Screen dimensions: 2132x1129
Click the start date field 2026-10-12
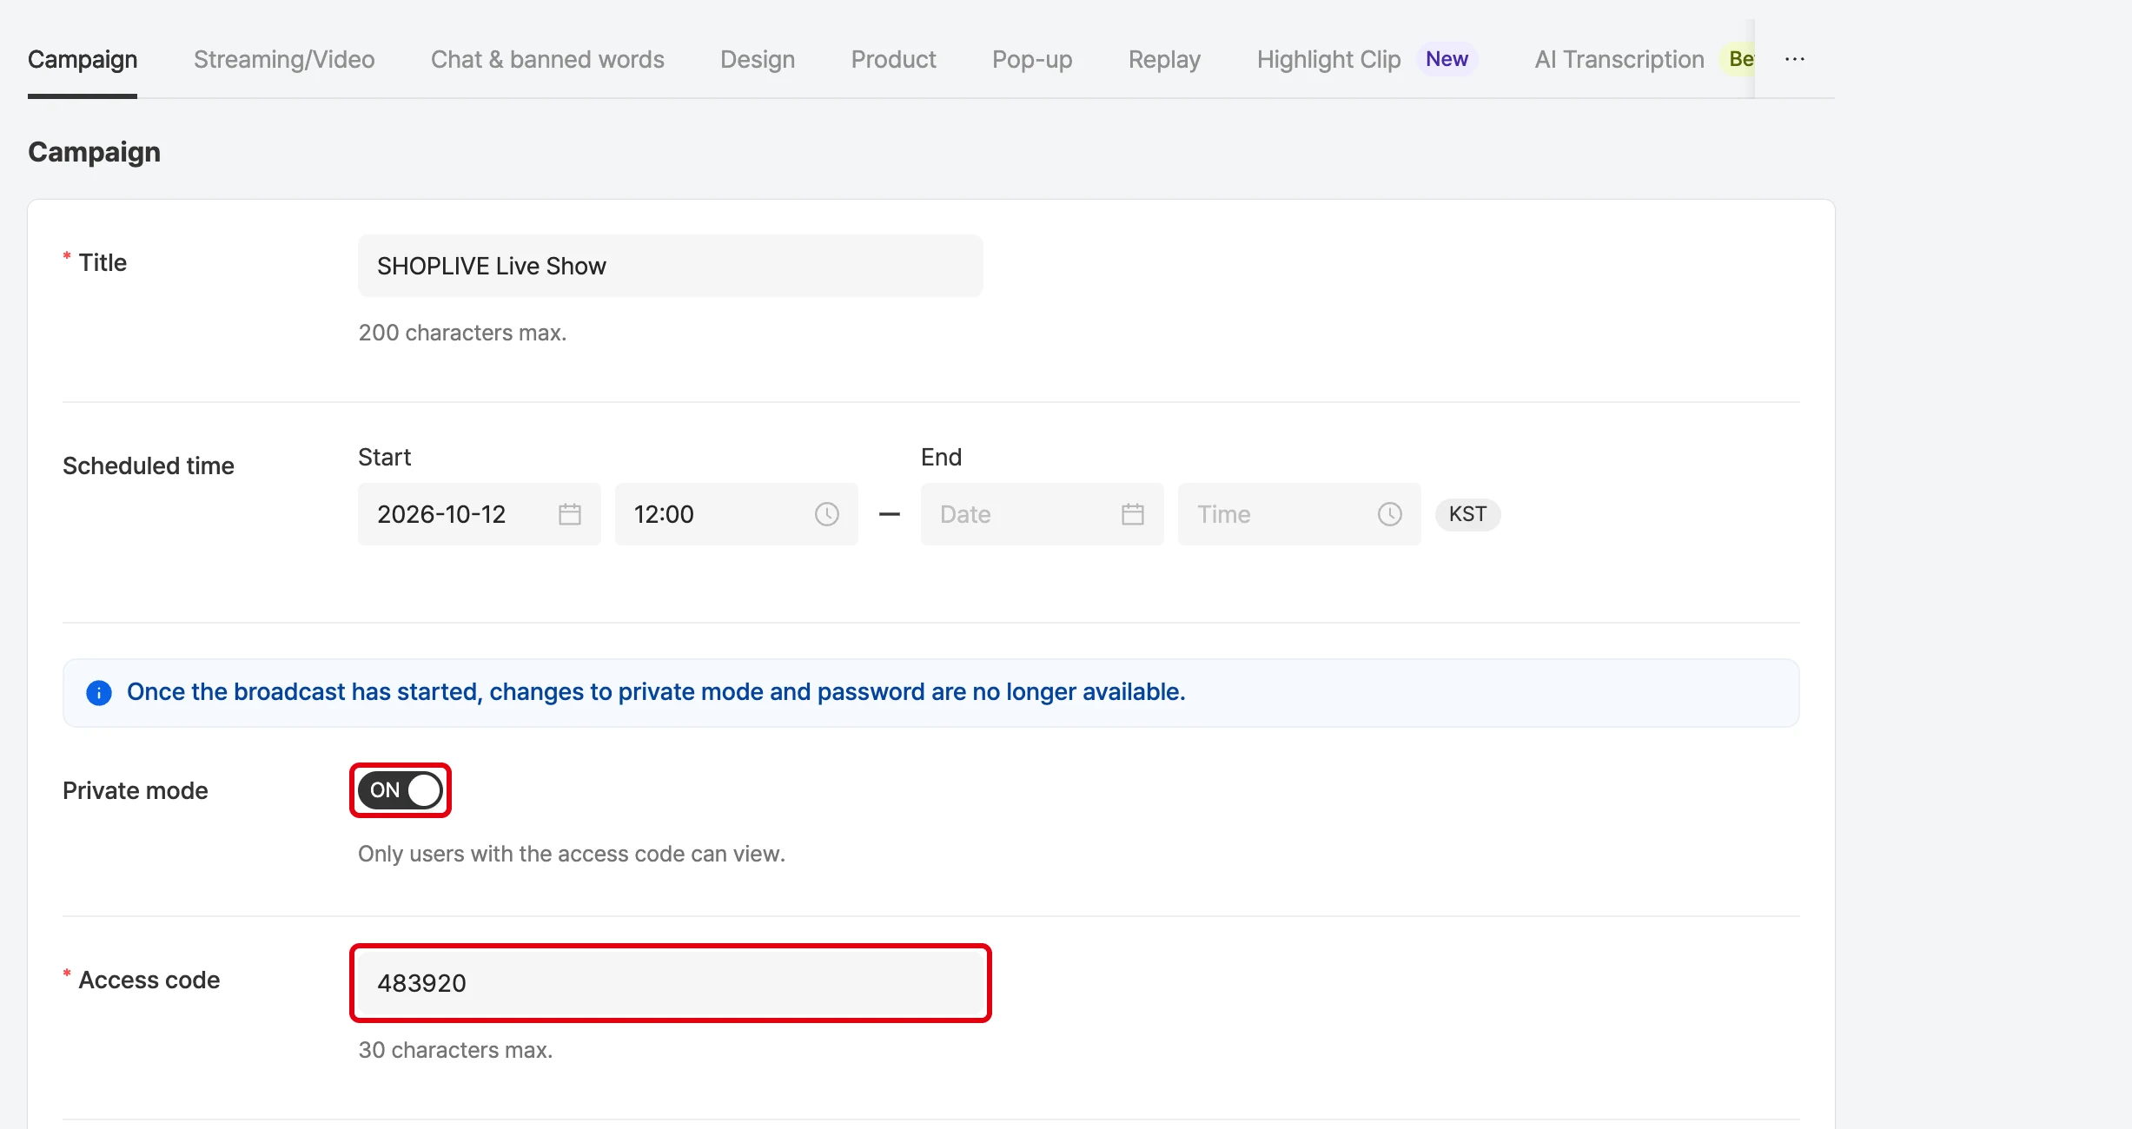tap(480, 514)
